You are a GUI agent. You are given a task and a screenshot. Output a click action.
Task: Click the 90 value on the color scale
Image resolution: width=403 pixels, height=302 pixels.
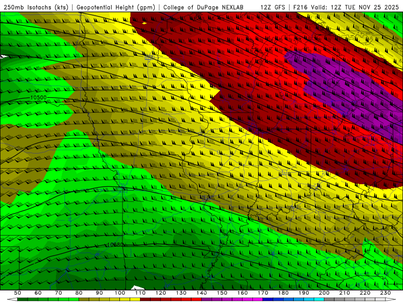(x=99, y=293)
